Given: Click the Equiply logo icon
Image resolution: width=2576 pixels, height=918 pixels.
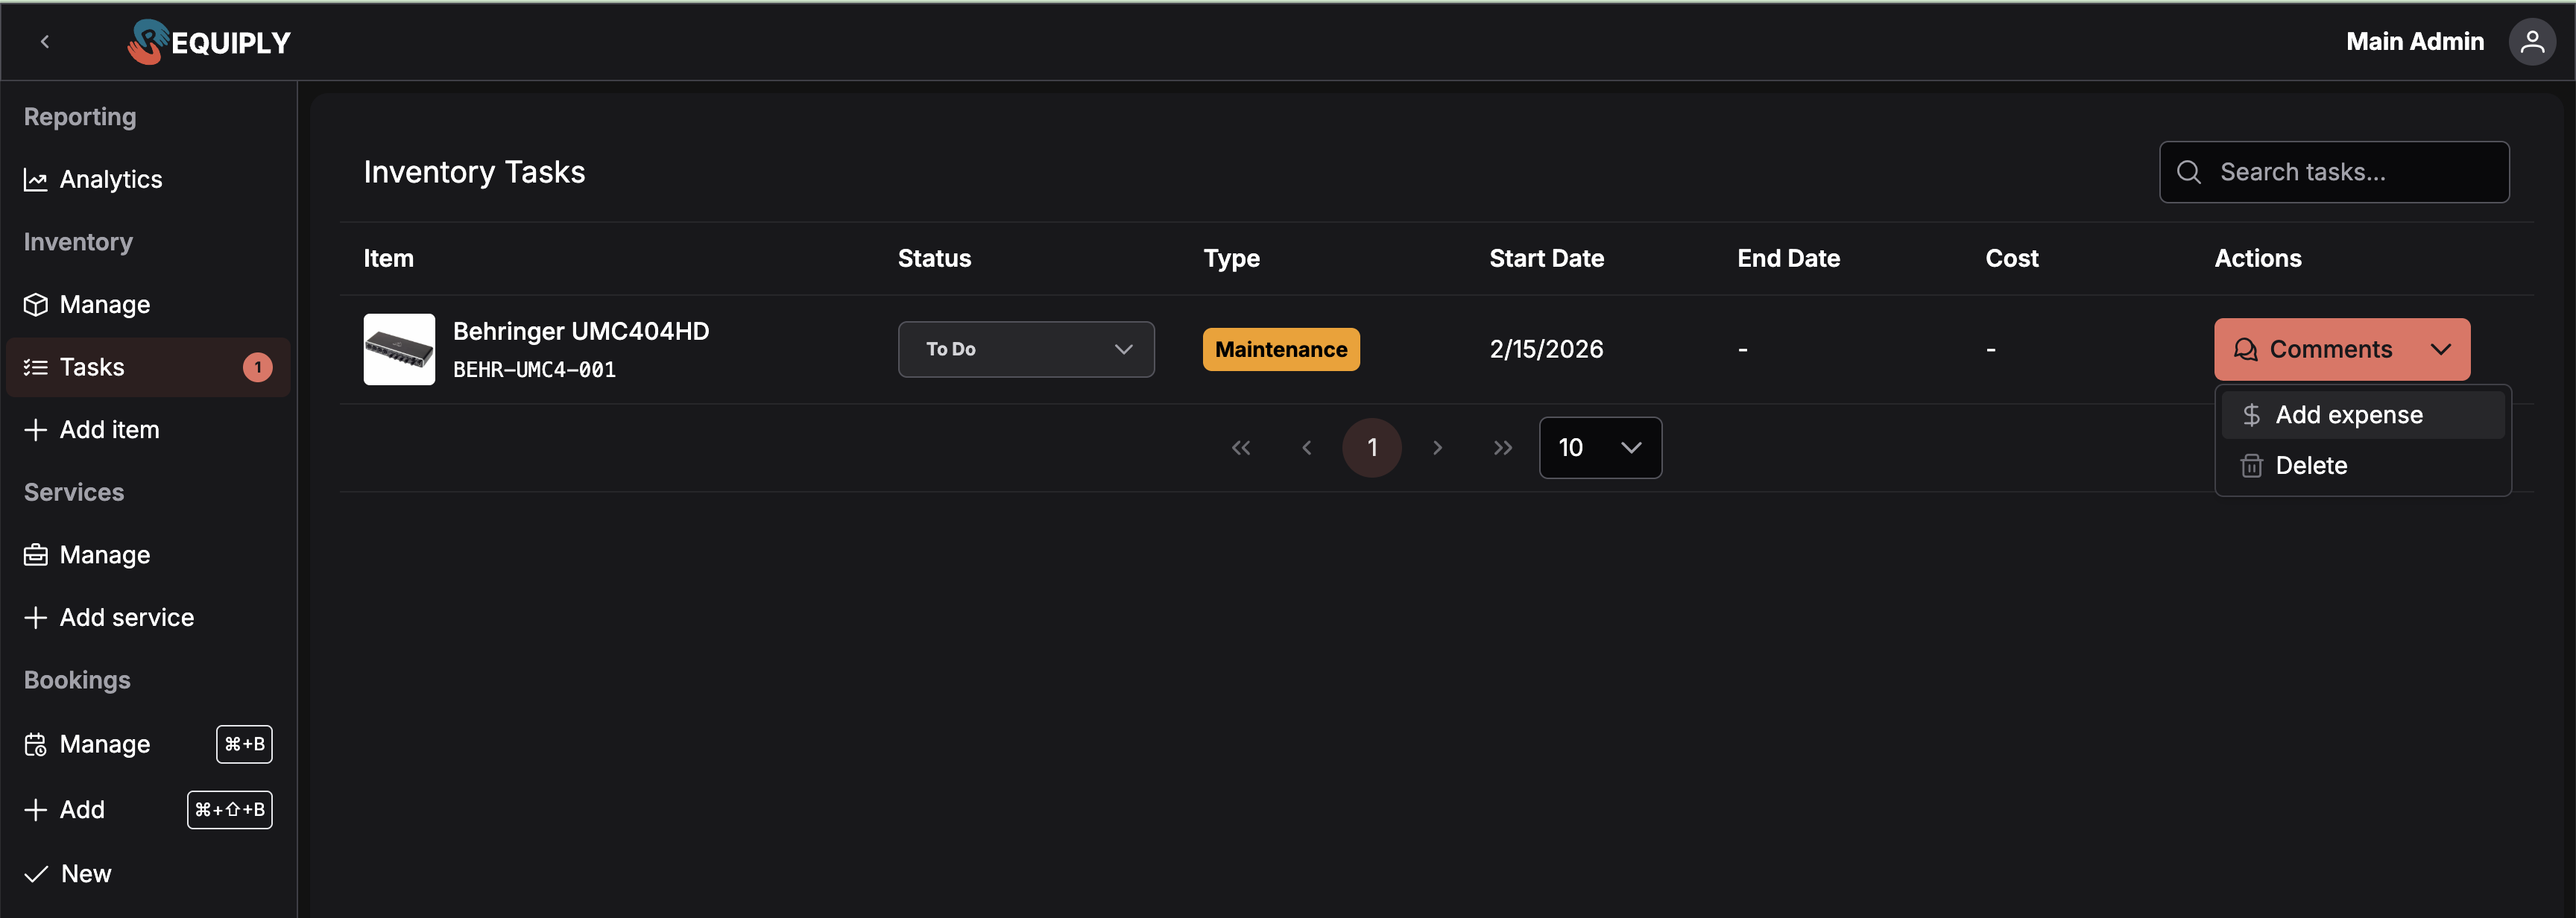Looking at the screenshot, I should tap(148, 42).
